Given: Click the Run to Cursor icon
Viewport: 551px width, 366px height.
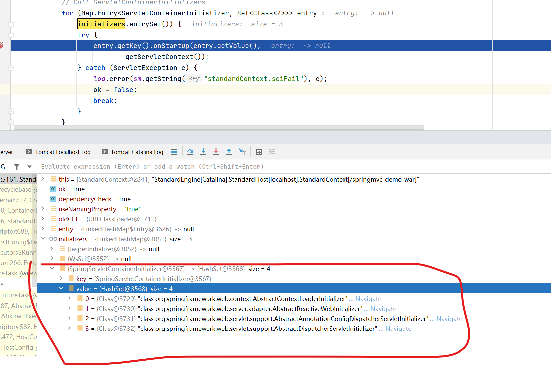Looking at the screenshot, I should click(242, 152).
